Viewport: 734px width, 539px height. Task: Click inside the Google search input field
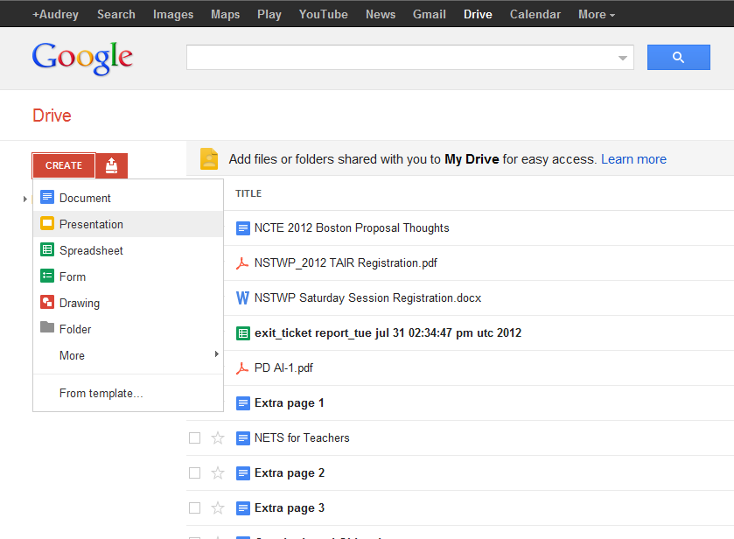click(x=394, y=57)
